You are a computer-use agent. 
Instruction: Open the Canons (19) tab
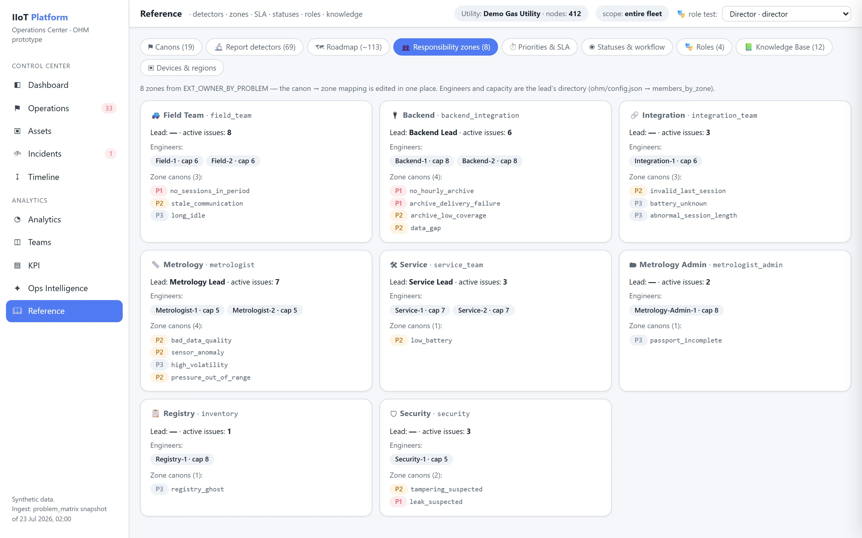171,47
